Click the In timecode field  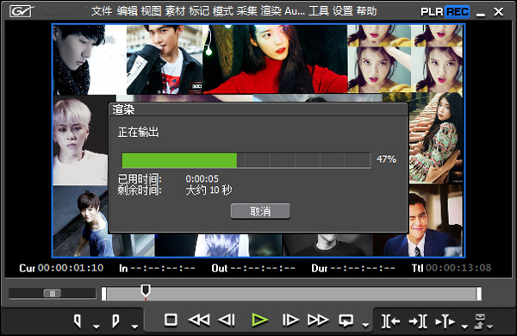163,268
